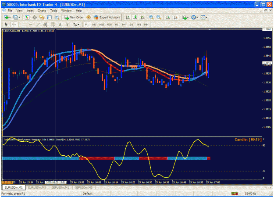
Task: Open the File menu
Action: pos(10,11)
